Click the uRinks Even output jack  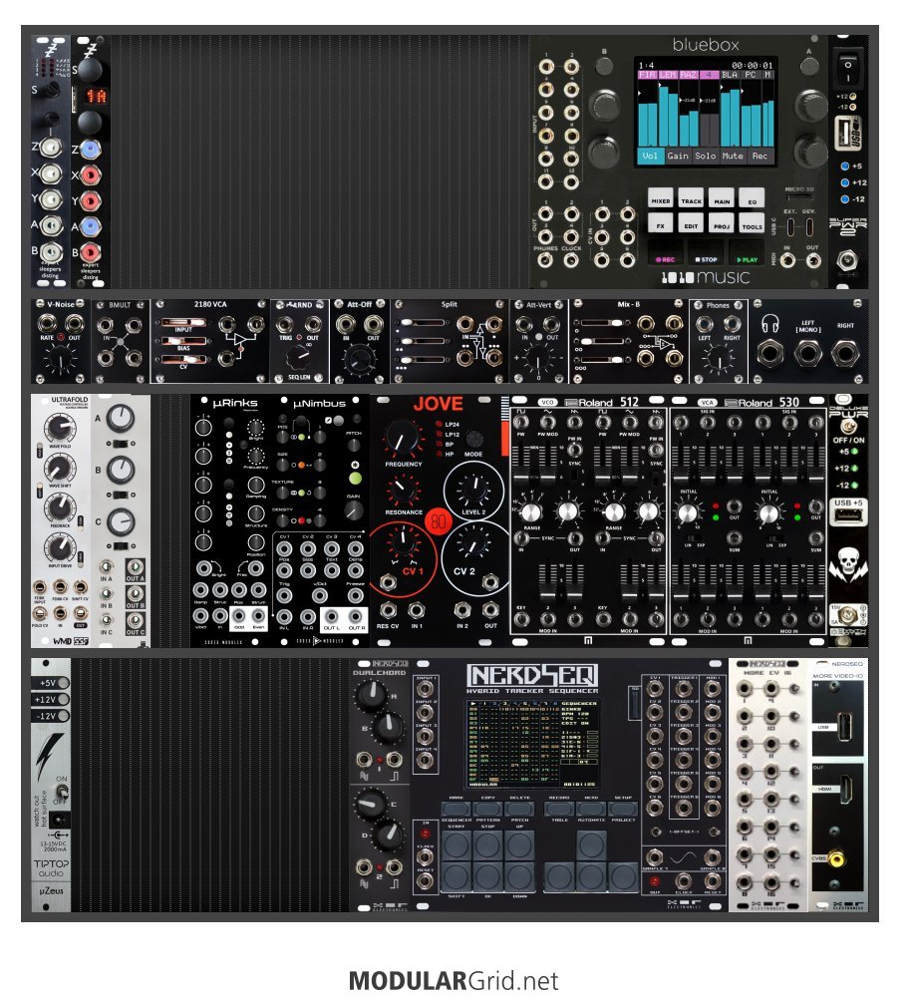pos(259,616)
